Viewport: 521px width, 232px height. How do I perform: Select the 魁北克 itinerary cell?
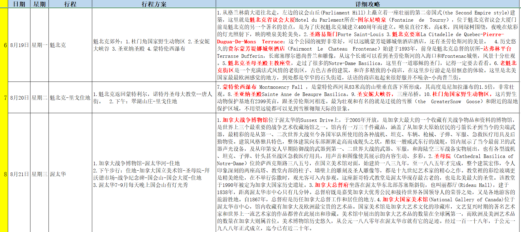[70, 45]
